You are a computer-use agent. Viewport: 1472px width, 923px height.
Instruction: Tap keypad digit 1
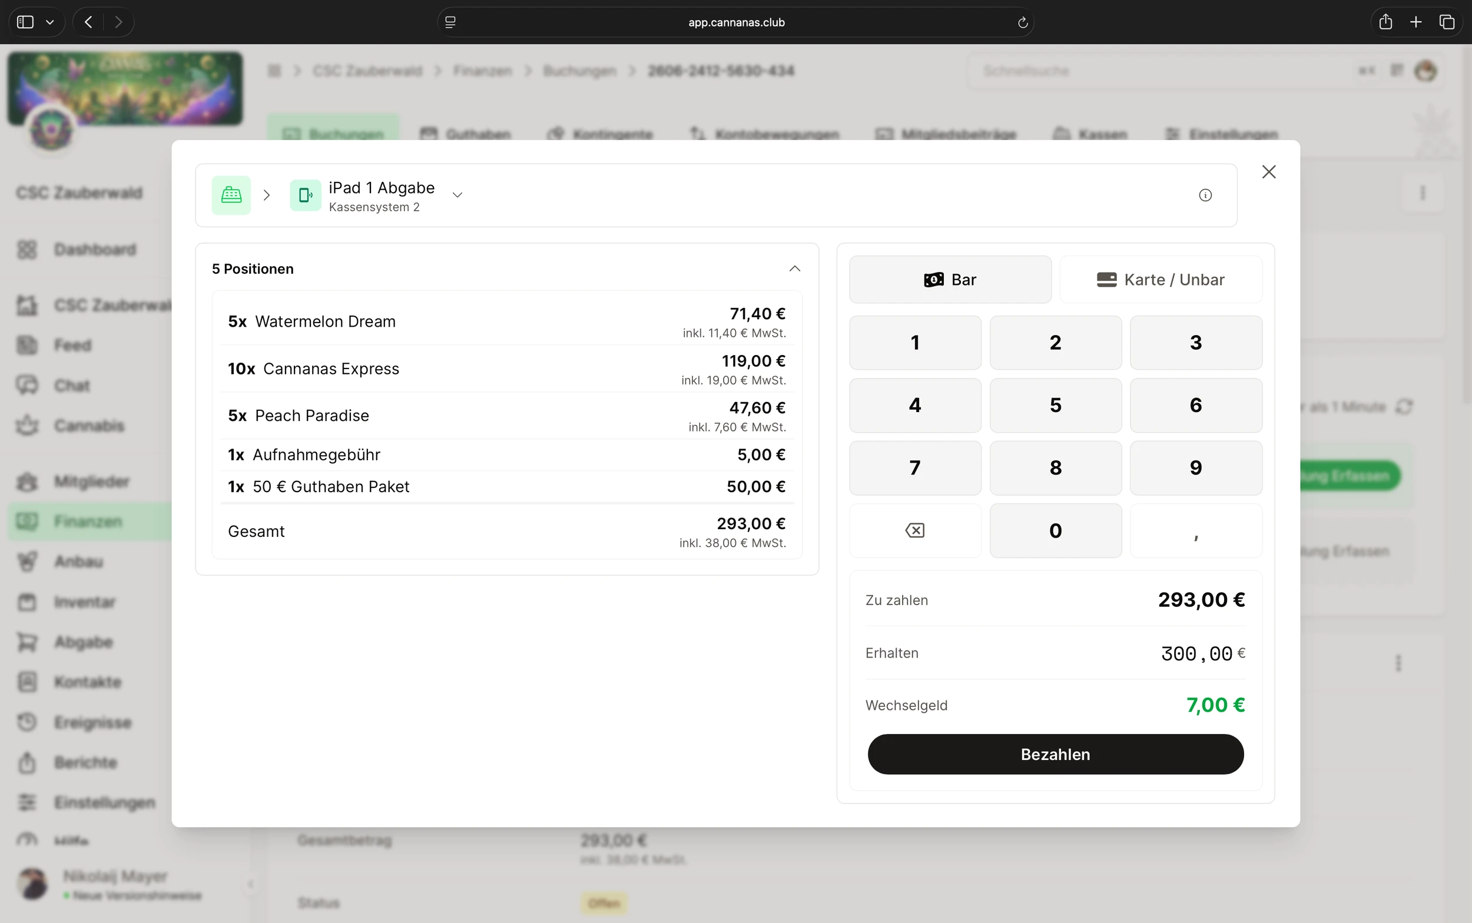(x=914, y=343)
